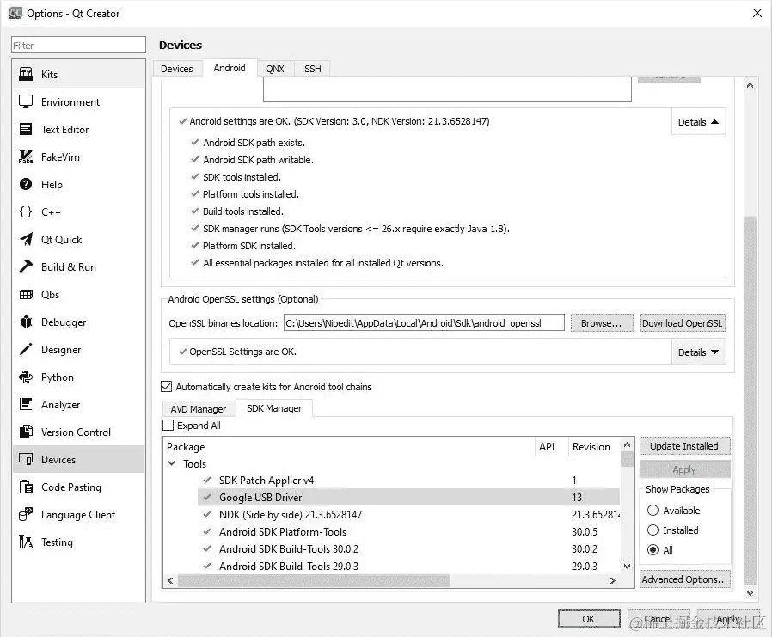Toggle Automatically create kits for Android checkbox

click(x=167, y=387)
